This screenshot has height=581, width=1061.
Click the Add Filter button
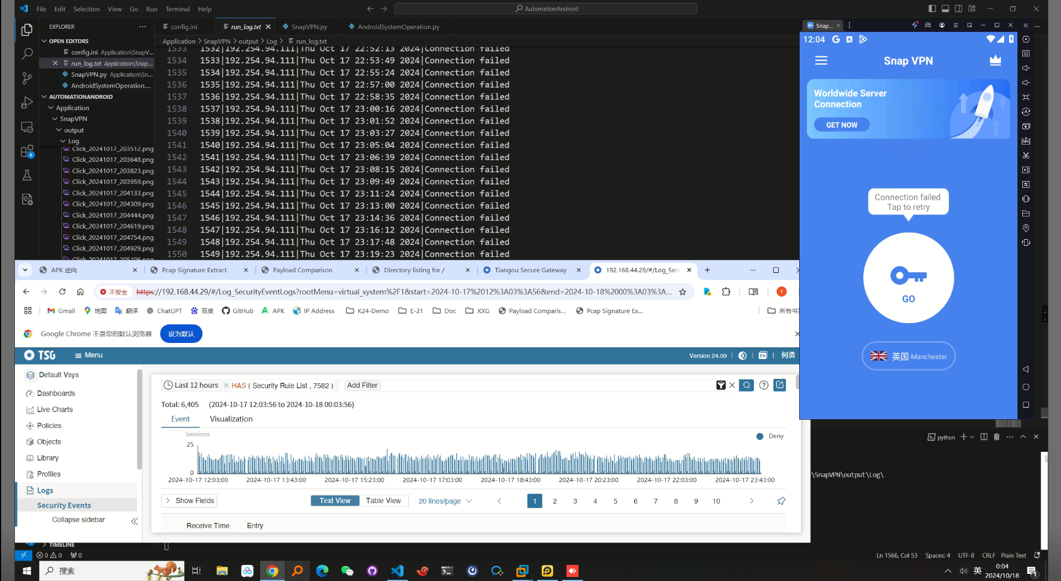[x=362, y=385]
